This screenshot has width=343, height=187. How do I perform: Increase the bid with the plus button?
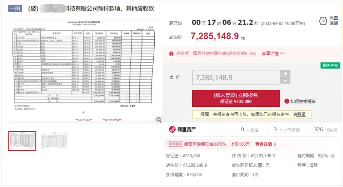(x=285, y=74)
